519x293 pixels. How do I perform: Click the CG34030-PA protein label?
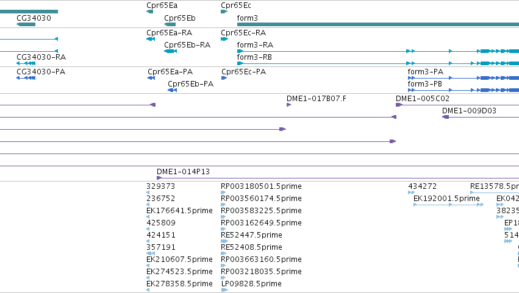click(41, 72)
